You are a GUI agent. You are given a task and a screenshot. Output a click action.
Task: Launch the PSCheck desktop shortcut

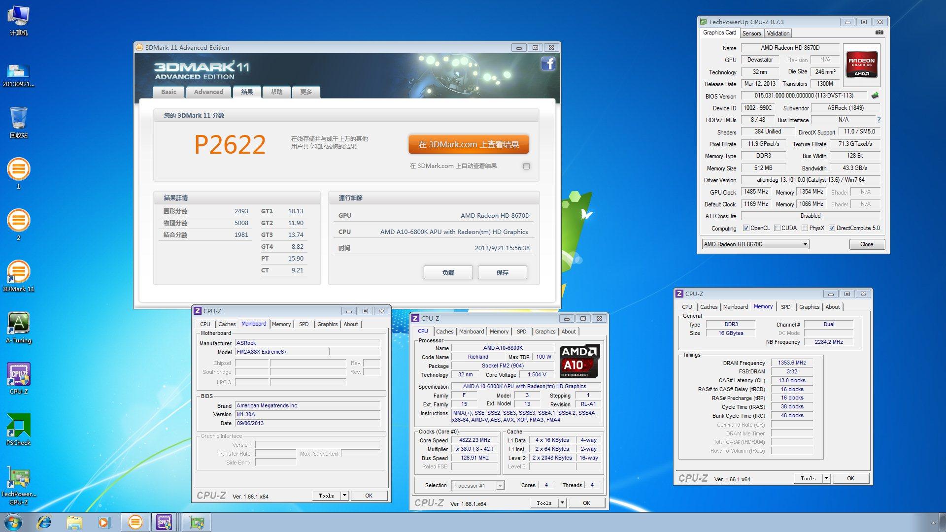click(19, 430)
